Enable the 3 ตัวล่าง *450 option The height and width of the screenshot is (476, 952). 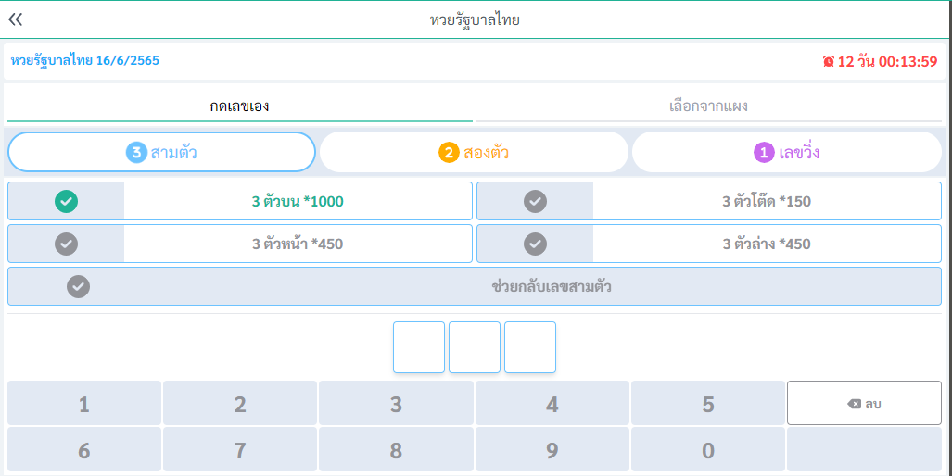point(535,244)
